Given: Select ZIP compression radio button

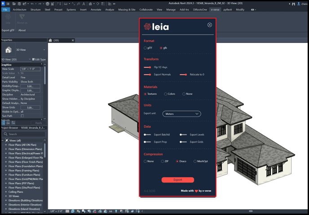Looking at the screenshot, I should pos(163,161).
